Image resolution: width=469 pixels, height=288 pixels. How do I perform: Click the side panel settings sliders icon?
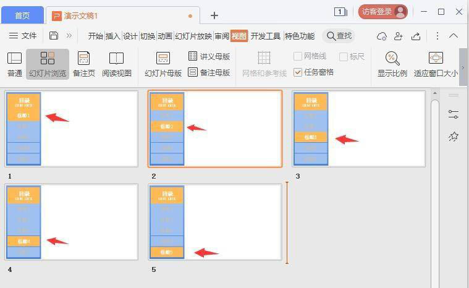(454, 114)
